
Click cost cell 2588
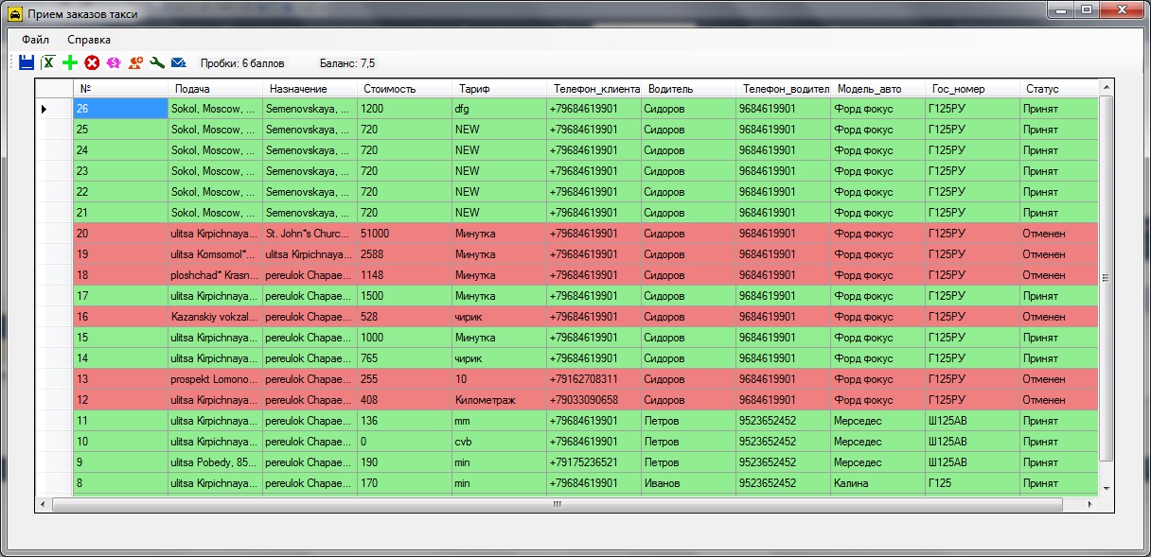pos(404,254)
